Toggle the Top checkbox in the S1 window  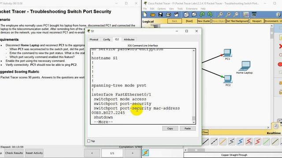(x=89, y=141)
